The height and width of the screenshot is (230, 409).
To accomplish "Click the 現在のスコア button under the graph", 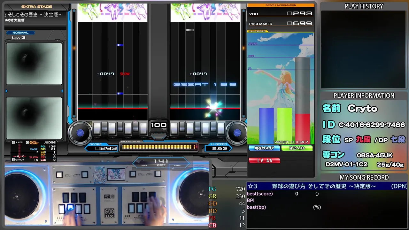I will pos(264,148).
